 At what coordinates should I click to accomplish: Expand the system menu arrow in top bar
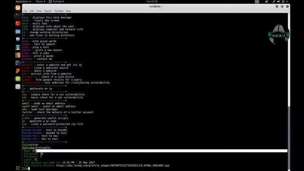pyautogui.click(x=287, y=1)
